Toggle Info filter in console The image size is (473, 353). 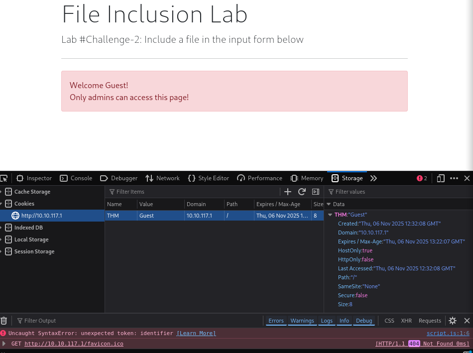(x=344, y=321)
